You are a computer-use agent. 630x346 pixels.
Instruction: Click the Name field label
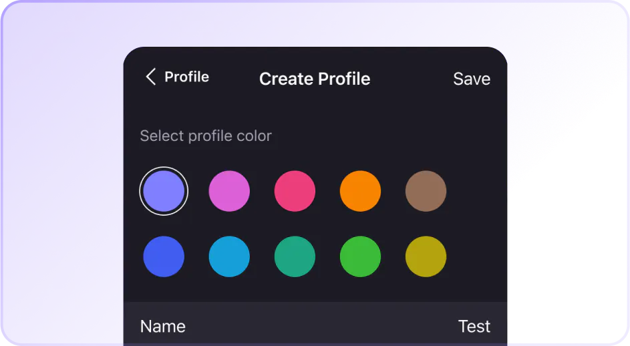(163, 326)
